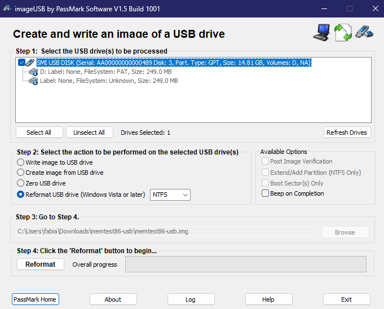Image resolution: width=384 pixels, height=309 pixels.
Task: Click the Select All button
Action: 39,133
